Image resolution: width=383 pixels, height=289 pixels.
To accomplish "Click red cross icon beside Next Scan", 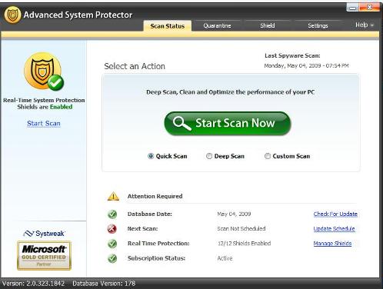I will (x=112, y=229).
